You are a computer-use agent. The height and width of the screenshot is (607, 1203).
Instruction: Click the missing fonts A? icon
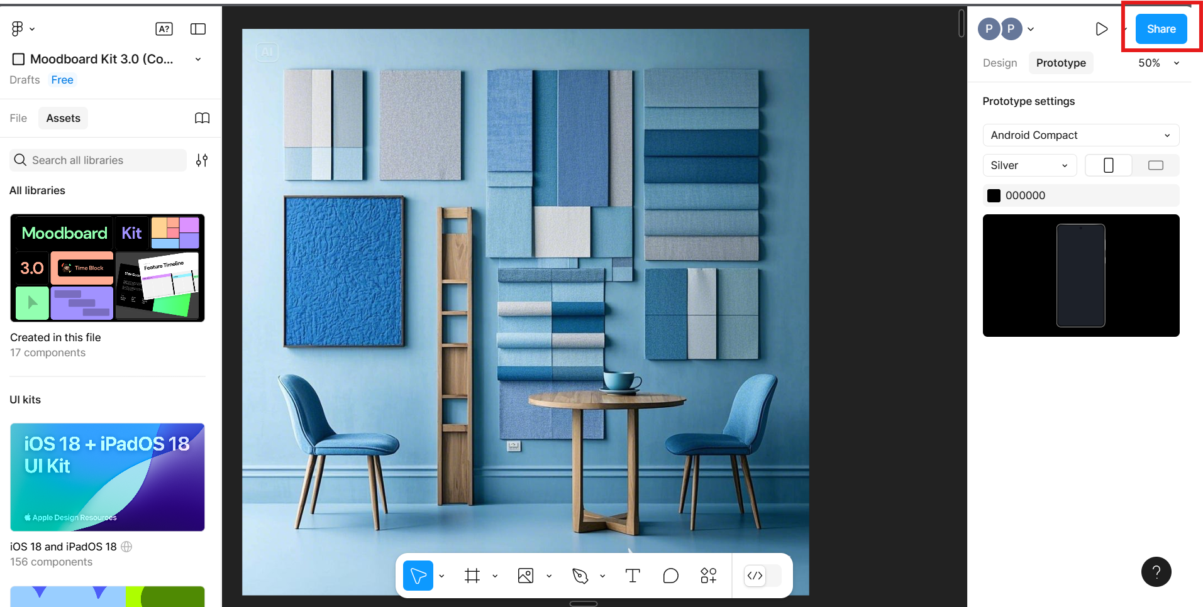[x=164, y=29]
